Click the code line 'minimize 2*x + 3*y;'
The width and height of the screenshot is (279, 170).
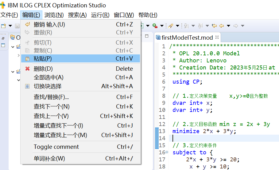[204, 131]
